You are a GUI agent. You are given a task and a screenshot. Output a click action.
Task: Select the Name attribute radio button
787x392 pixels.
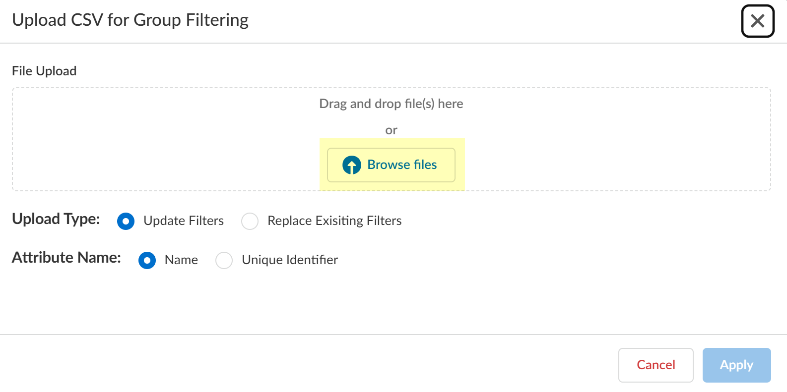pos(147,260)
